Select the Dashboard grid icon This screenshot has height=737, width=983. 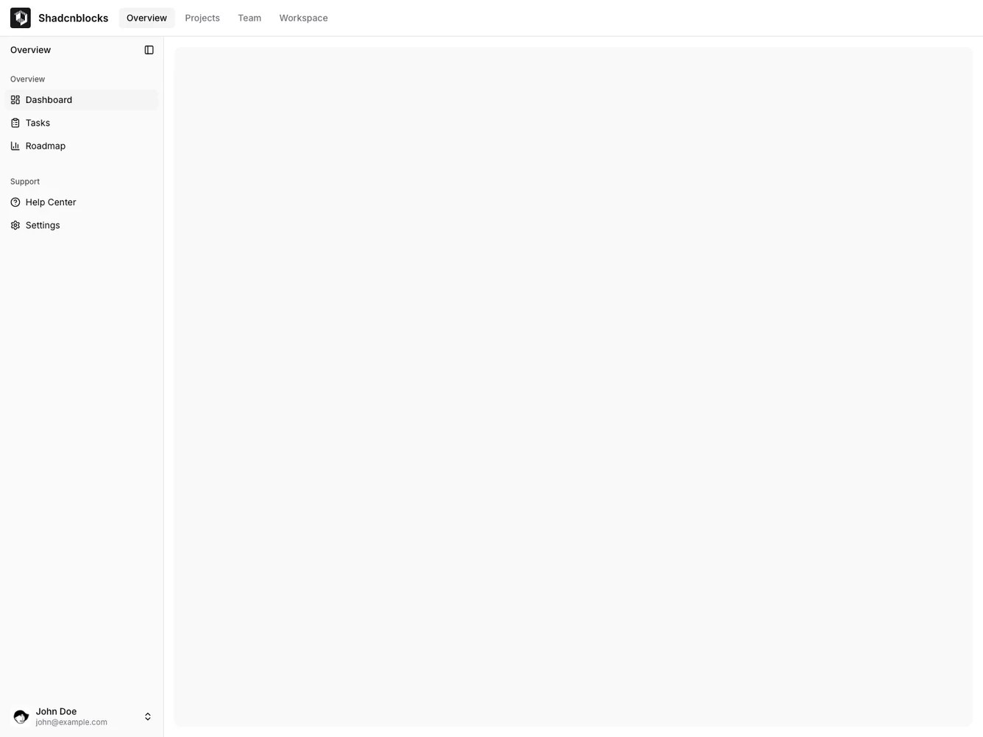pos(15,99)
